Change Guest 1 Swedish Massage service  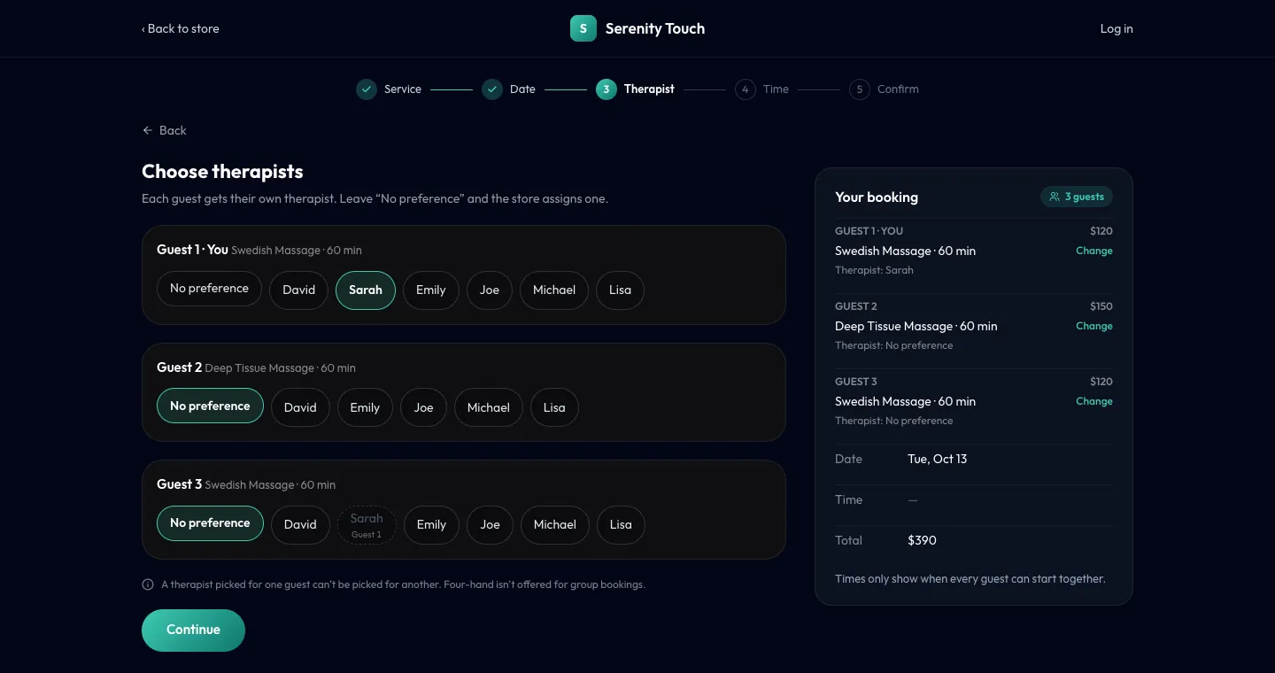pyautogui.click(x=1094, y=251)
